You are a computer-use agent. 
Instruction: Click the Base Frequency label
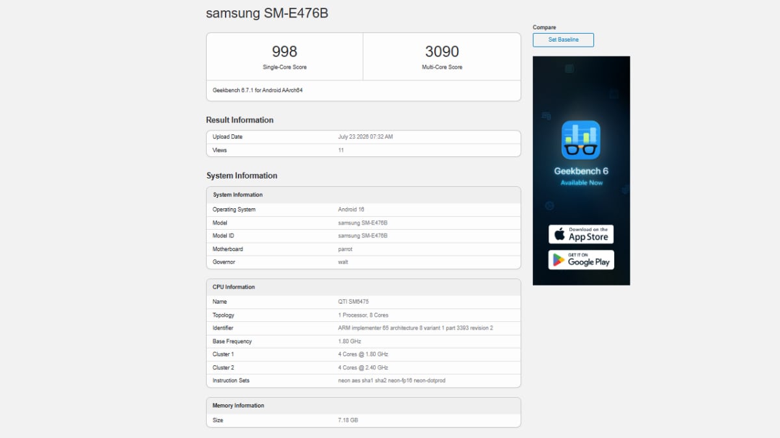[232, 341]
